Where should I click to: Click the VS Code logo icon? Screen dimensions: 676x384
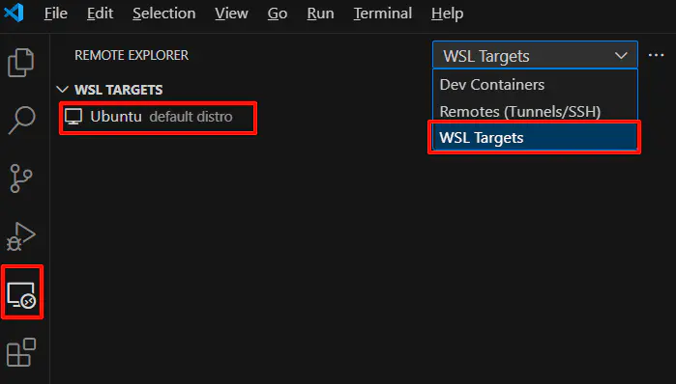click(x=14, y=13)
